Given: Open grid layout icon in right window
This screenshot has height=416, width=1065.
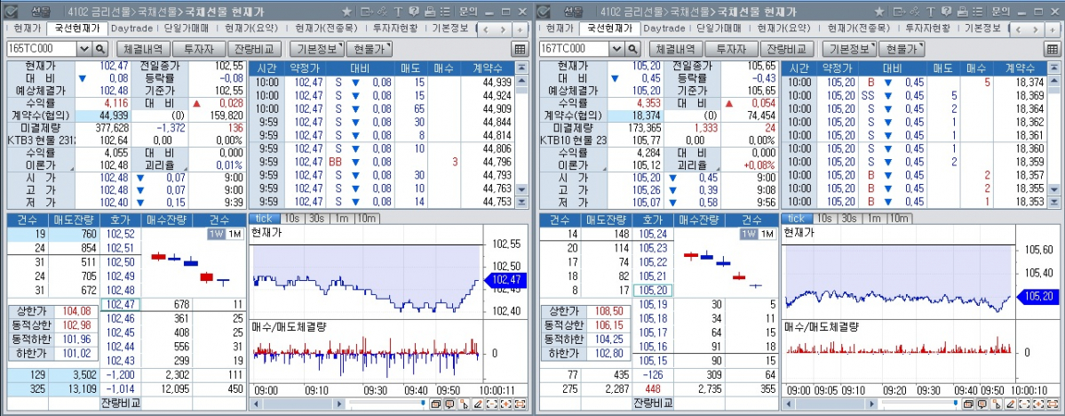Looking at the screenshot, I should [x=1052, y=49].
